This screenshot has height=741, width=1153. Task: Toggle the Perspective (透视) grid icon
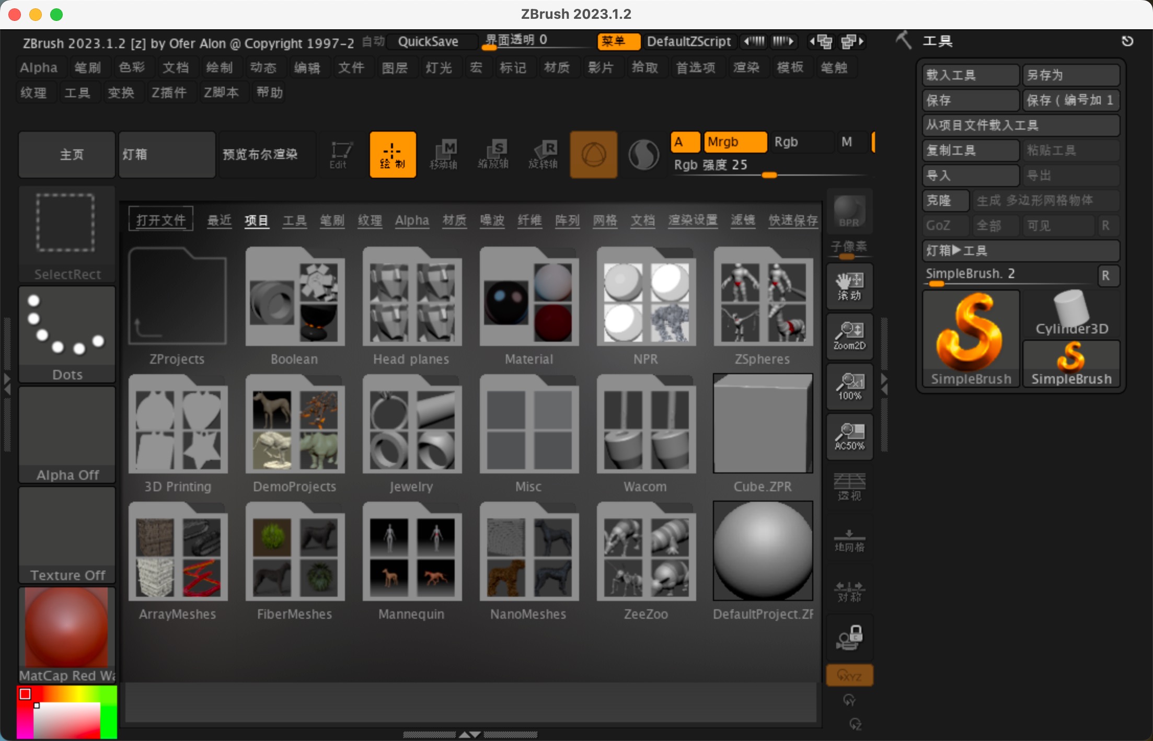[849, 487]
